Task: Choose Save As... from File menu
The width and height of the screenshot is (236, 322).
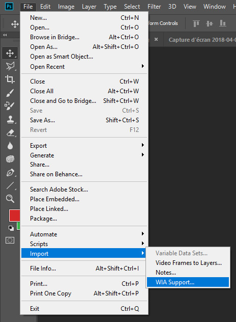Action: pyautogui.click(x=84, y=120)
